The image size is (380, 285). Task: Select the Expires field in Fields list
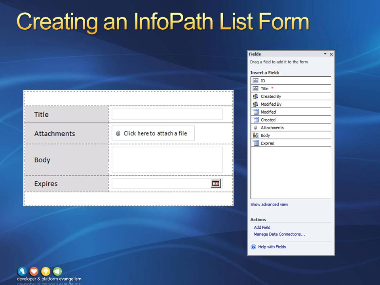coord(291,143)
